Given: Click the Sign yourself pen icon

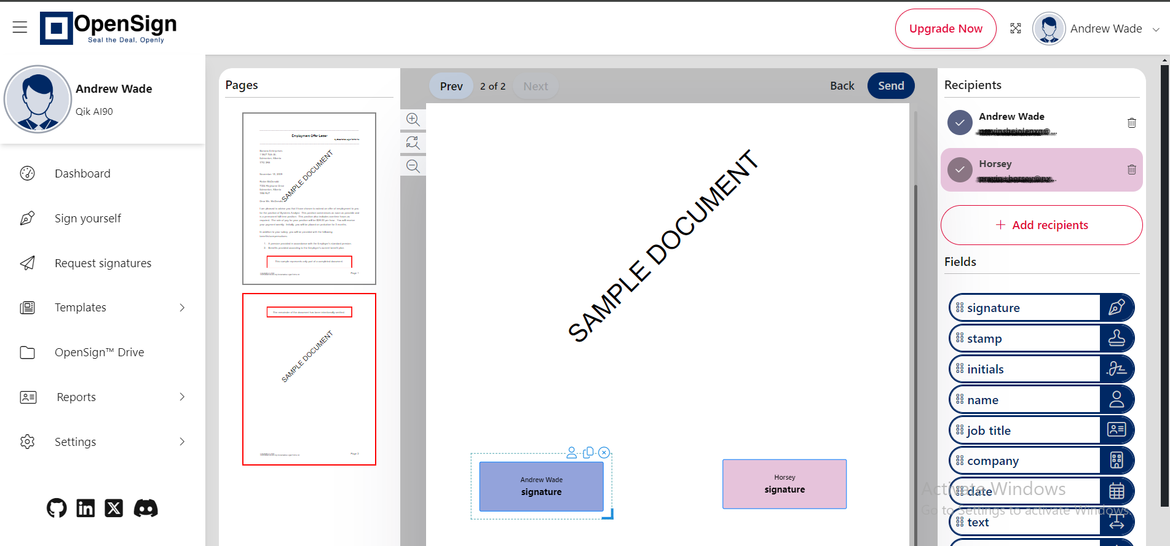Looking at the screenshot, I should 28,218.
